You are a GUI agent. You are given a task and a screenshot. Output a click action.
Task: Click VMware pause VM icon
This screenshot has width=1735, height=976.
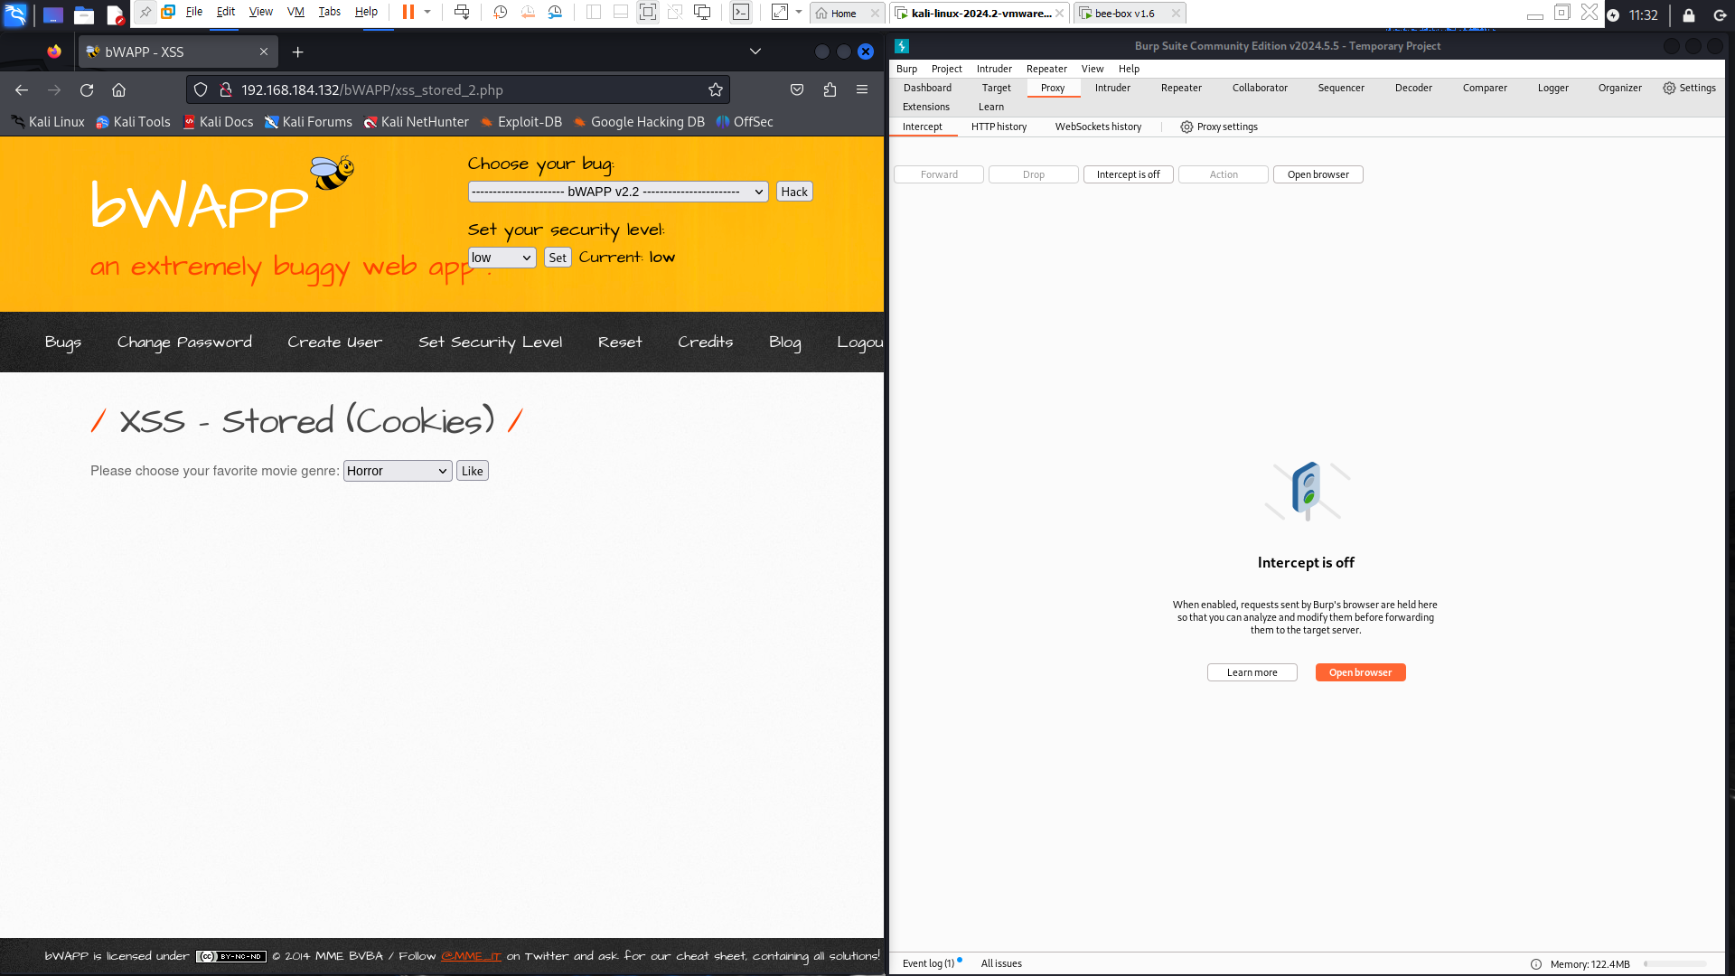pyautogui.click(x=408, y=13)
